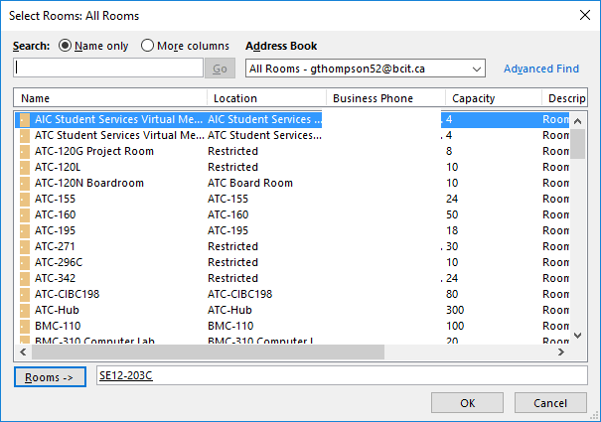This screenshot has width=601, height=422.
Task: Sort by the Location column header
Action: (267, 98)
